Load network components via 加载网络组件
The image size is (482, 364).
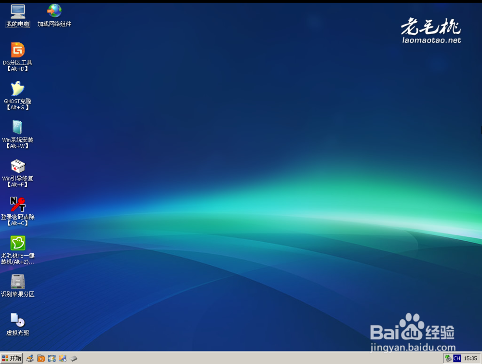(x=54, y=11)
